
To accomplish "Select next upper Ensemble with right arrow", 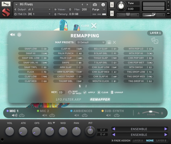I will (166, 129).
